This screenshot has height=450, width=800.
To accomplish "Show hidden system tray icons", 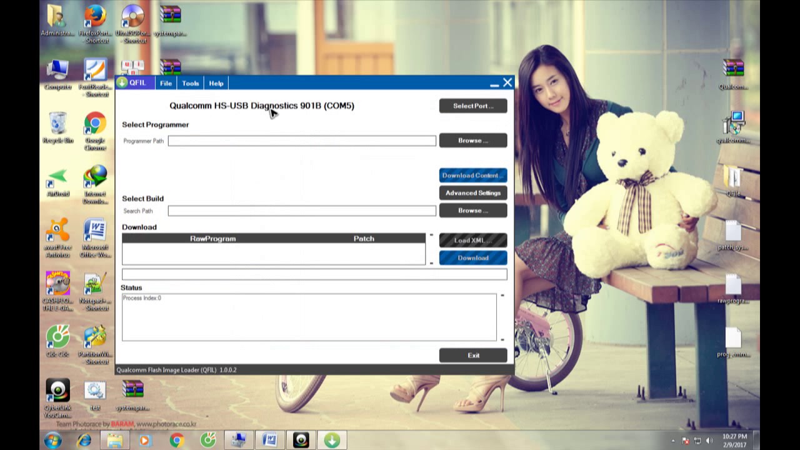I will [x=674, y=441].
